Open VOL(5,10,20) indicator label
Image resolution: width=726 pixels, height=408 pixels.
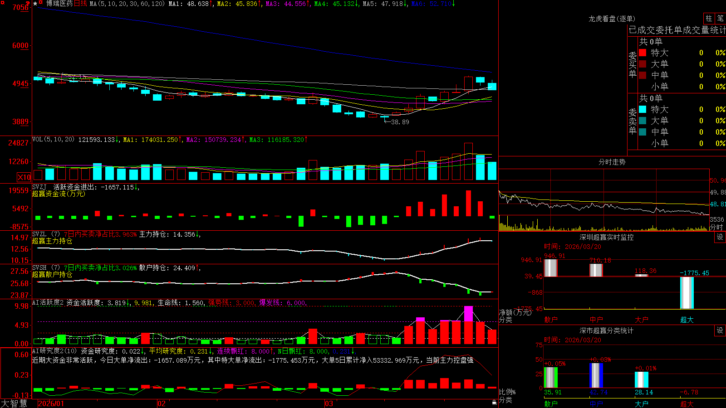[x=53, y=140]
